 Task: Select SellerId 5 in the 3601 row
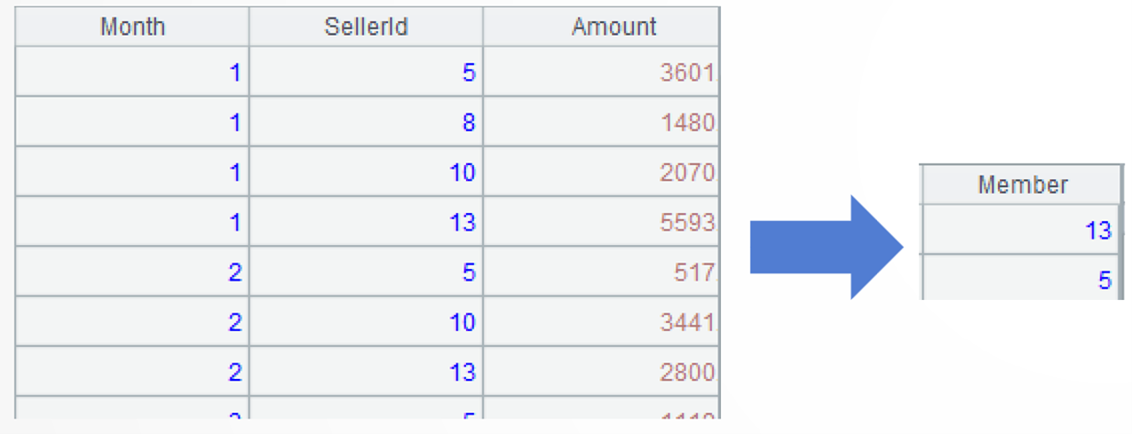pos(366,72)
